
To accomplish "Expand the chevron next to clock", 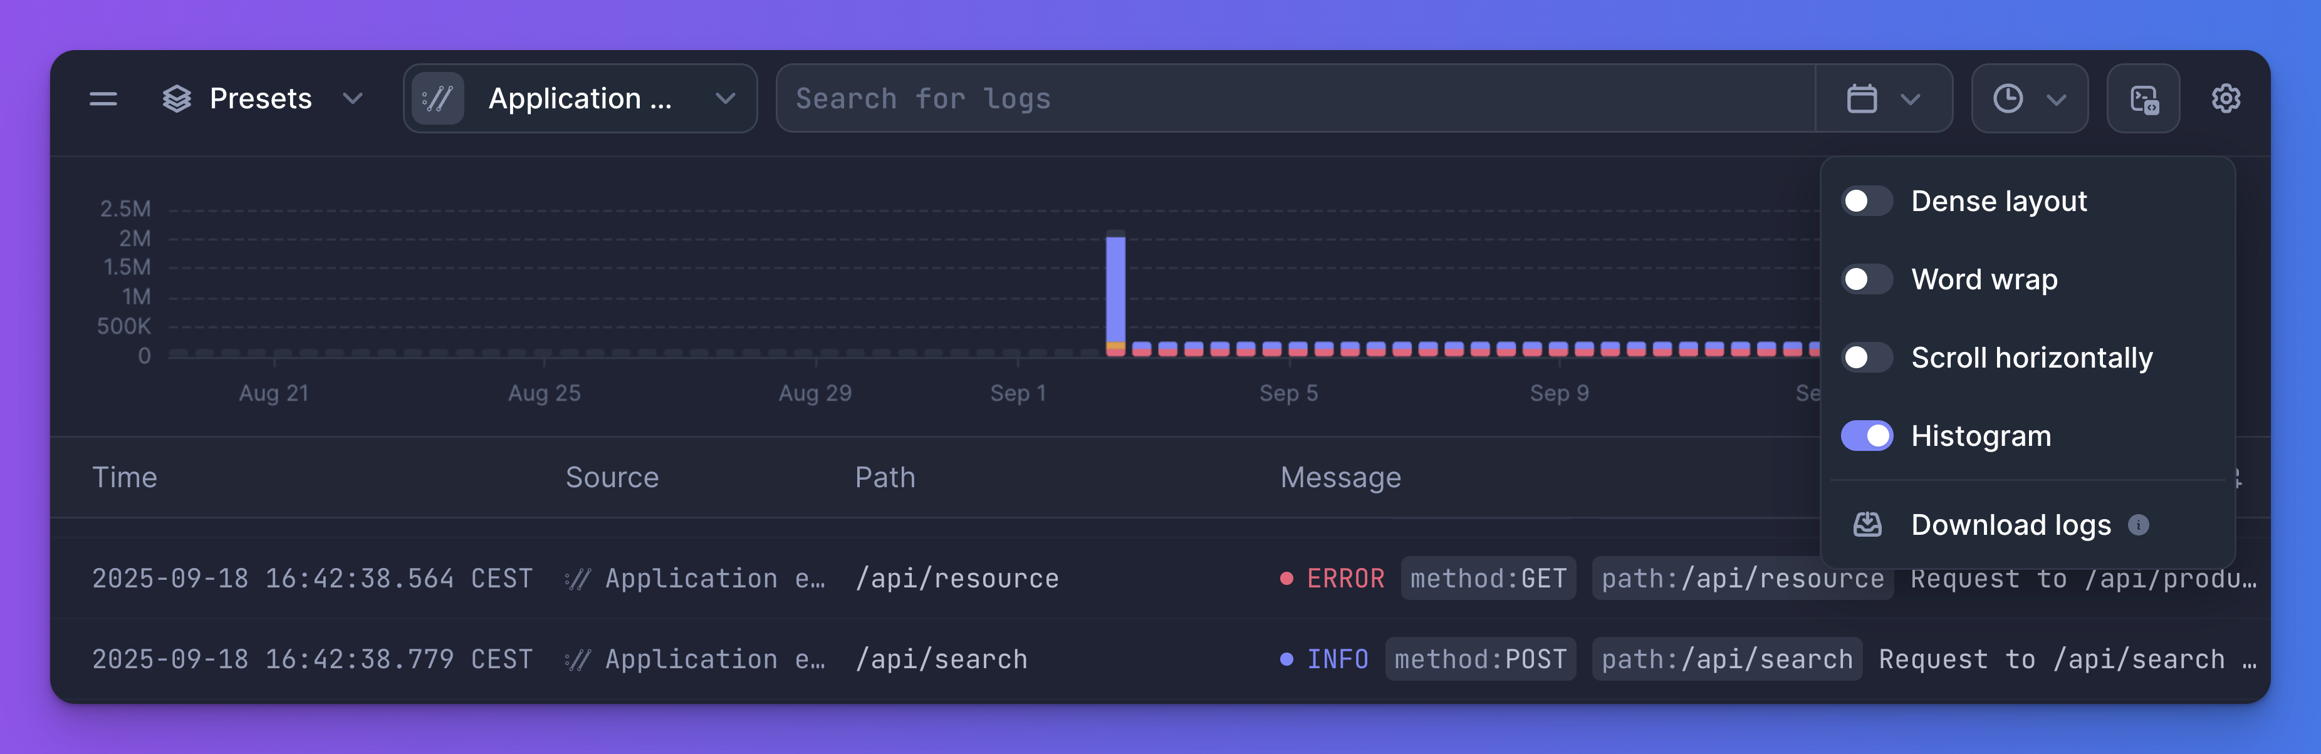I will pyautogui.click(x=2056, y=99).
